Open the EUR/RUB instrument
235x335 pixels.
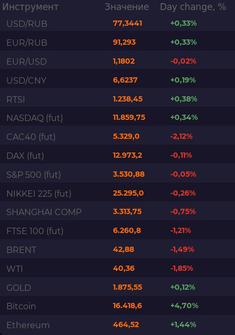(x=118, y=42)
